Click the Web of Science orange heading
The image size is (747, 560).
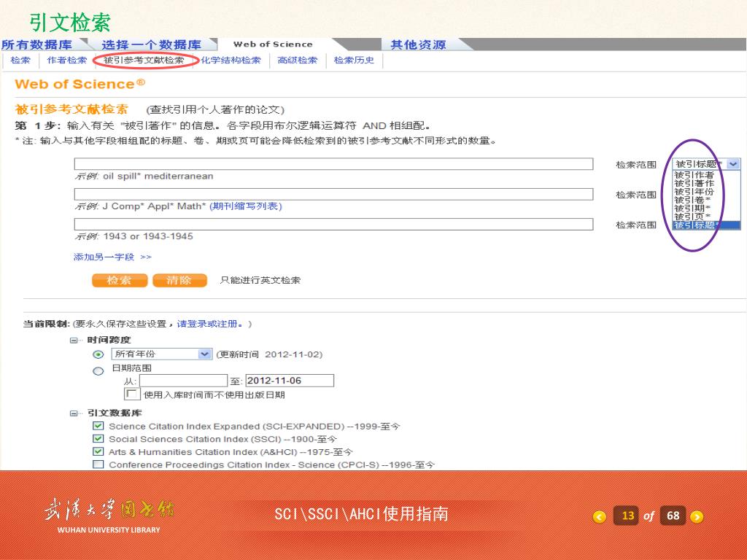click(x=80, y=85)
